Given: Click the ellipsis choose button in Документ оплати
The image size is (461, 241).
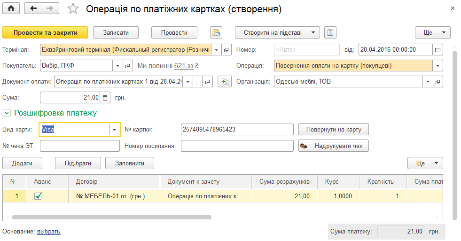Looking at the screenshot, I should coord(197,82).
